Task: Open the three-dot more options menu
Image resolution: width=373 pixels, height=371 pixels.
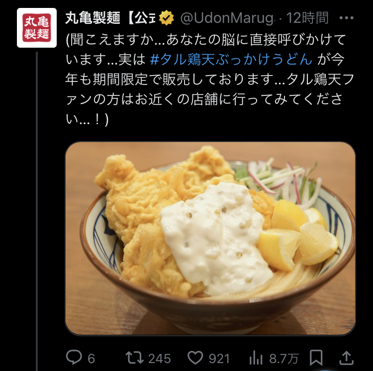Action: coord(346,18)
